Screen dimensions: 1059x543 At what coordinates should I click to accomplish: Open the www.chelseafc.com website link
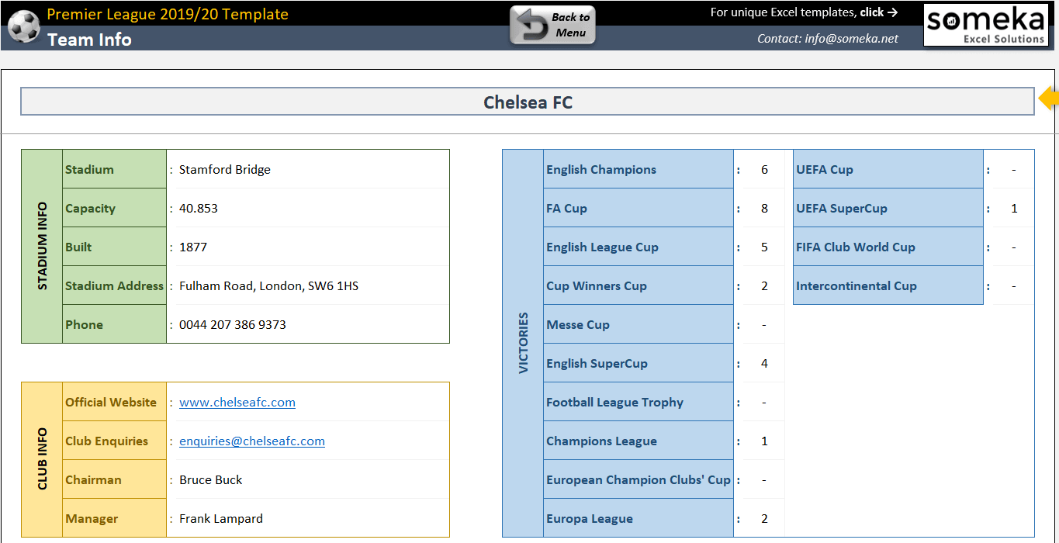(x=237, y=402)
